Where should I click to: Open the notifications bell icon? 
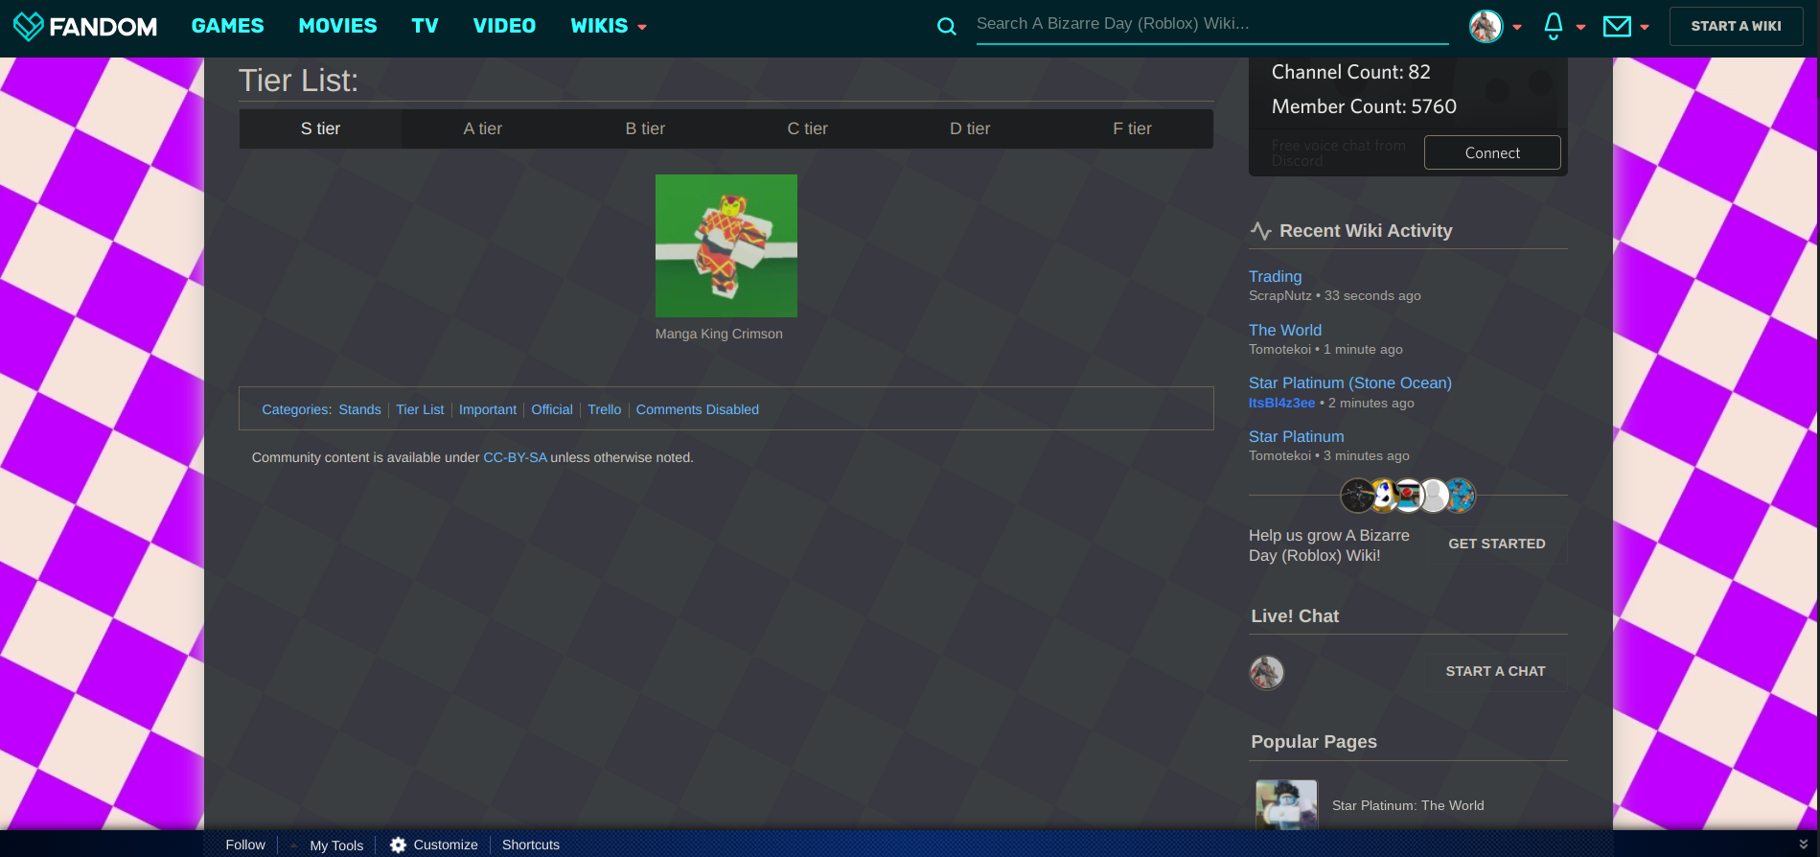coord(1554,26)
